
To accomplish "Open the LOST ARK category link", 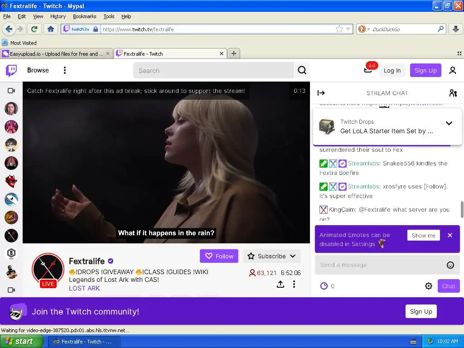I will [x=84, y=288].
